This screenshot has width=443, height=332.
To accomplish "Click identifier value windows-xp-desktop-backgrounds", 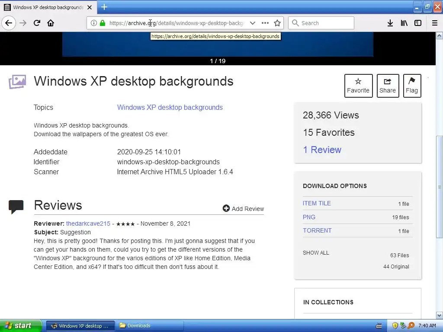I will pyautogui.click(x=168, y=162).
